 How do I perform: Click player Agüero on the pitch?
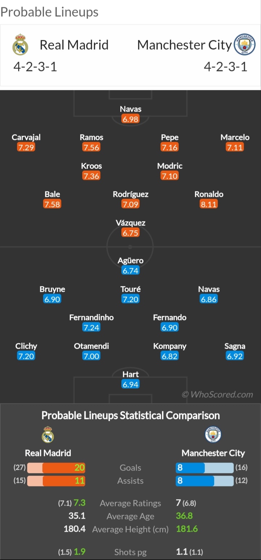[x=130, y=260]
